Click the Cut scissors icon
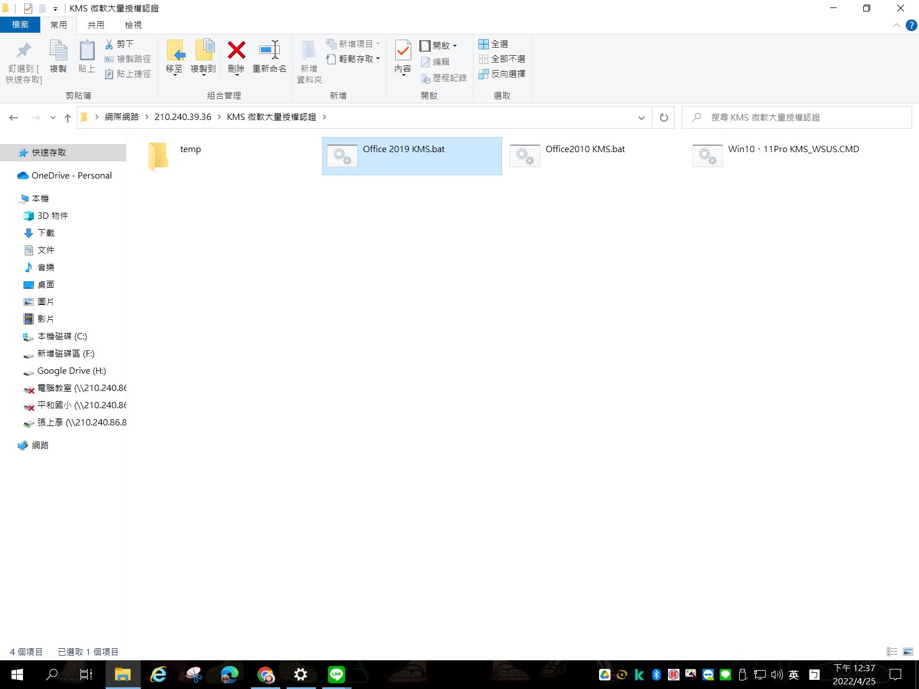 click(x=109, y=44)
